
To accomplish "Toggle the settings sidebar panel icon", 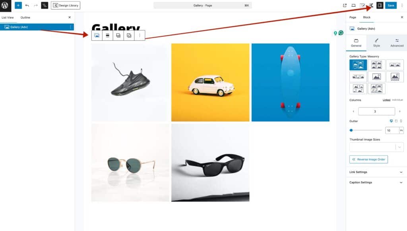I will 380,5.
